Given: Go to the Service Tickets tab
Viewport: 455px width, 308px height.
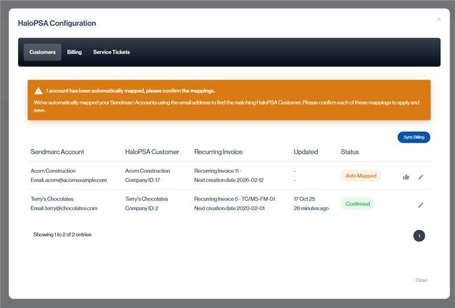Looking at the screenshot, I should [x=111, y=52].
